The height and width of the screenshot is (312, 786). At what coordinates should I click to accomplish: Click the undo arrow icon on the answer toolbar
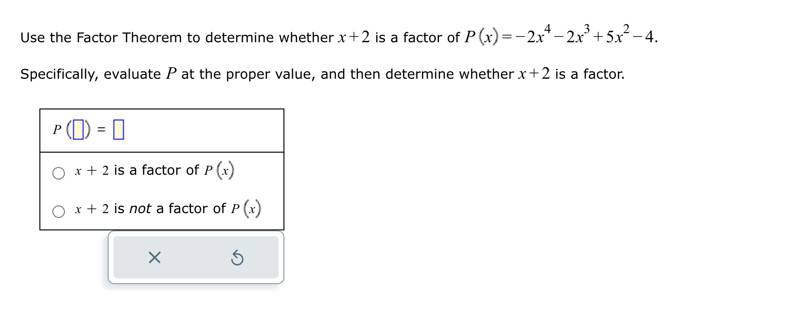tap(236, 258)
